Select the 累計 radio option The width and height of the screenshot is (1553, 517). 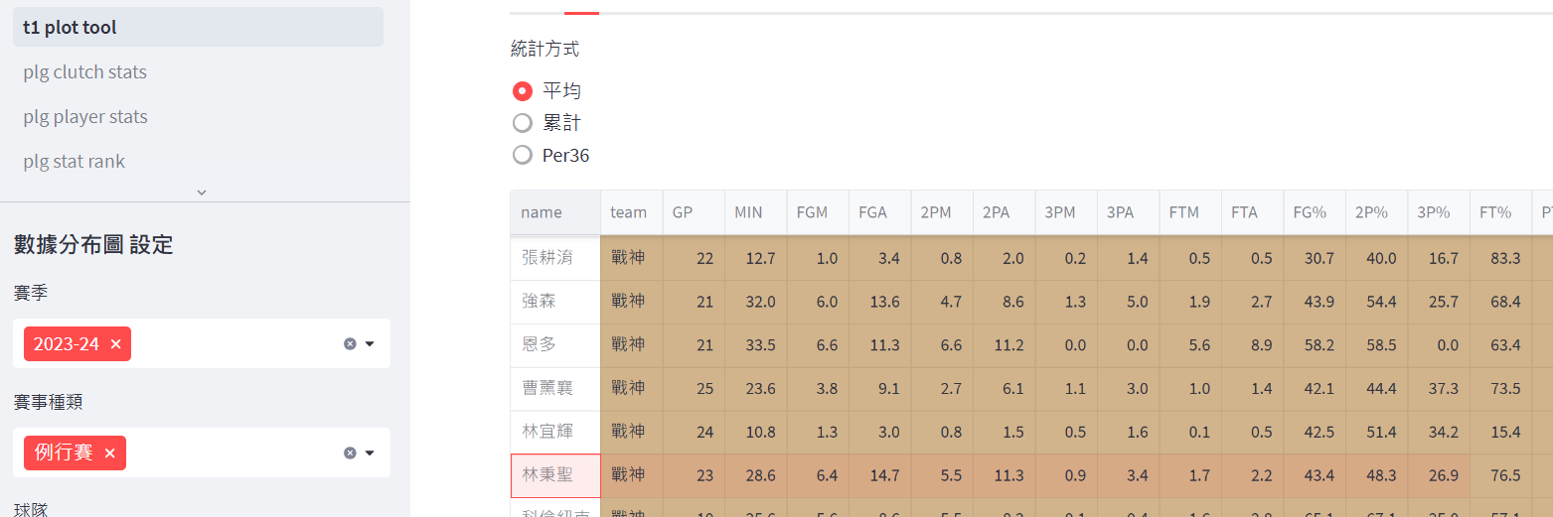523,123
